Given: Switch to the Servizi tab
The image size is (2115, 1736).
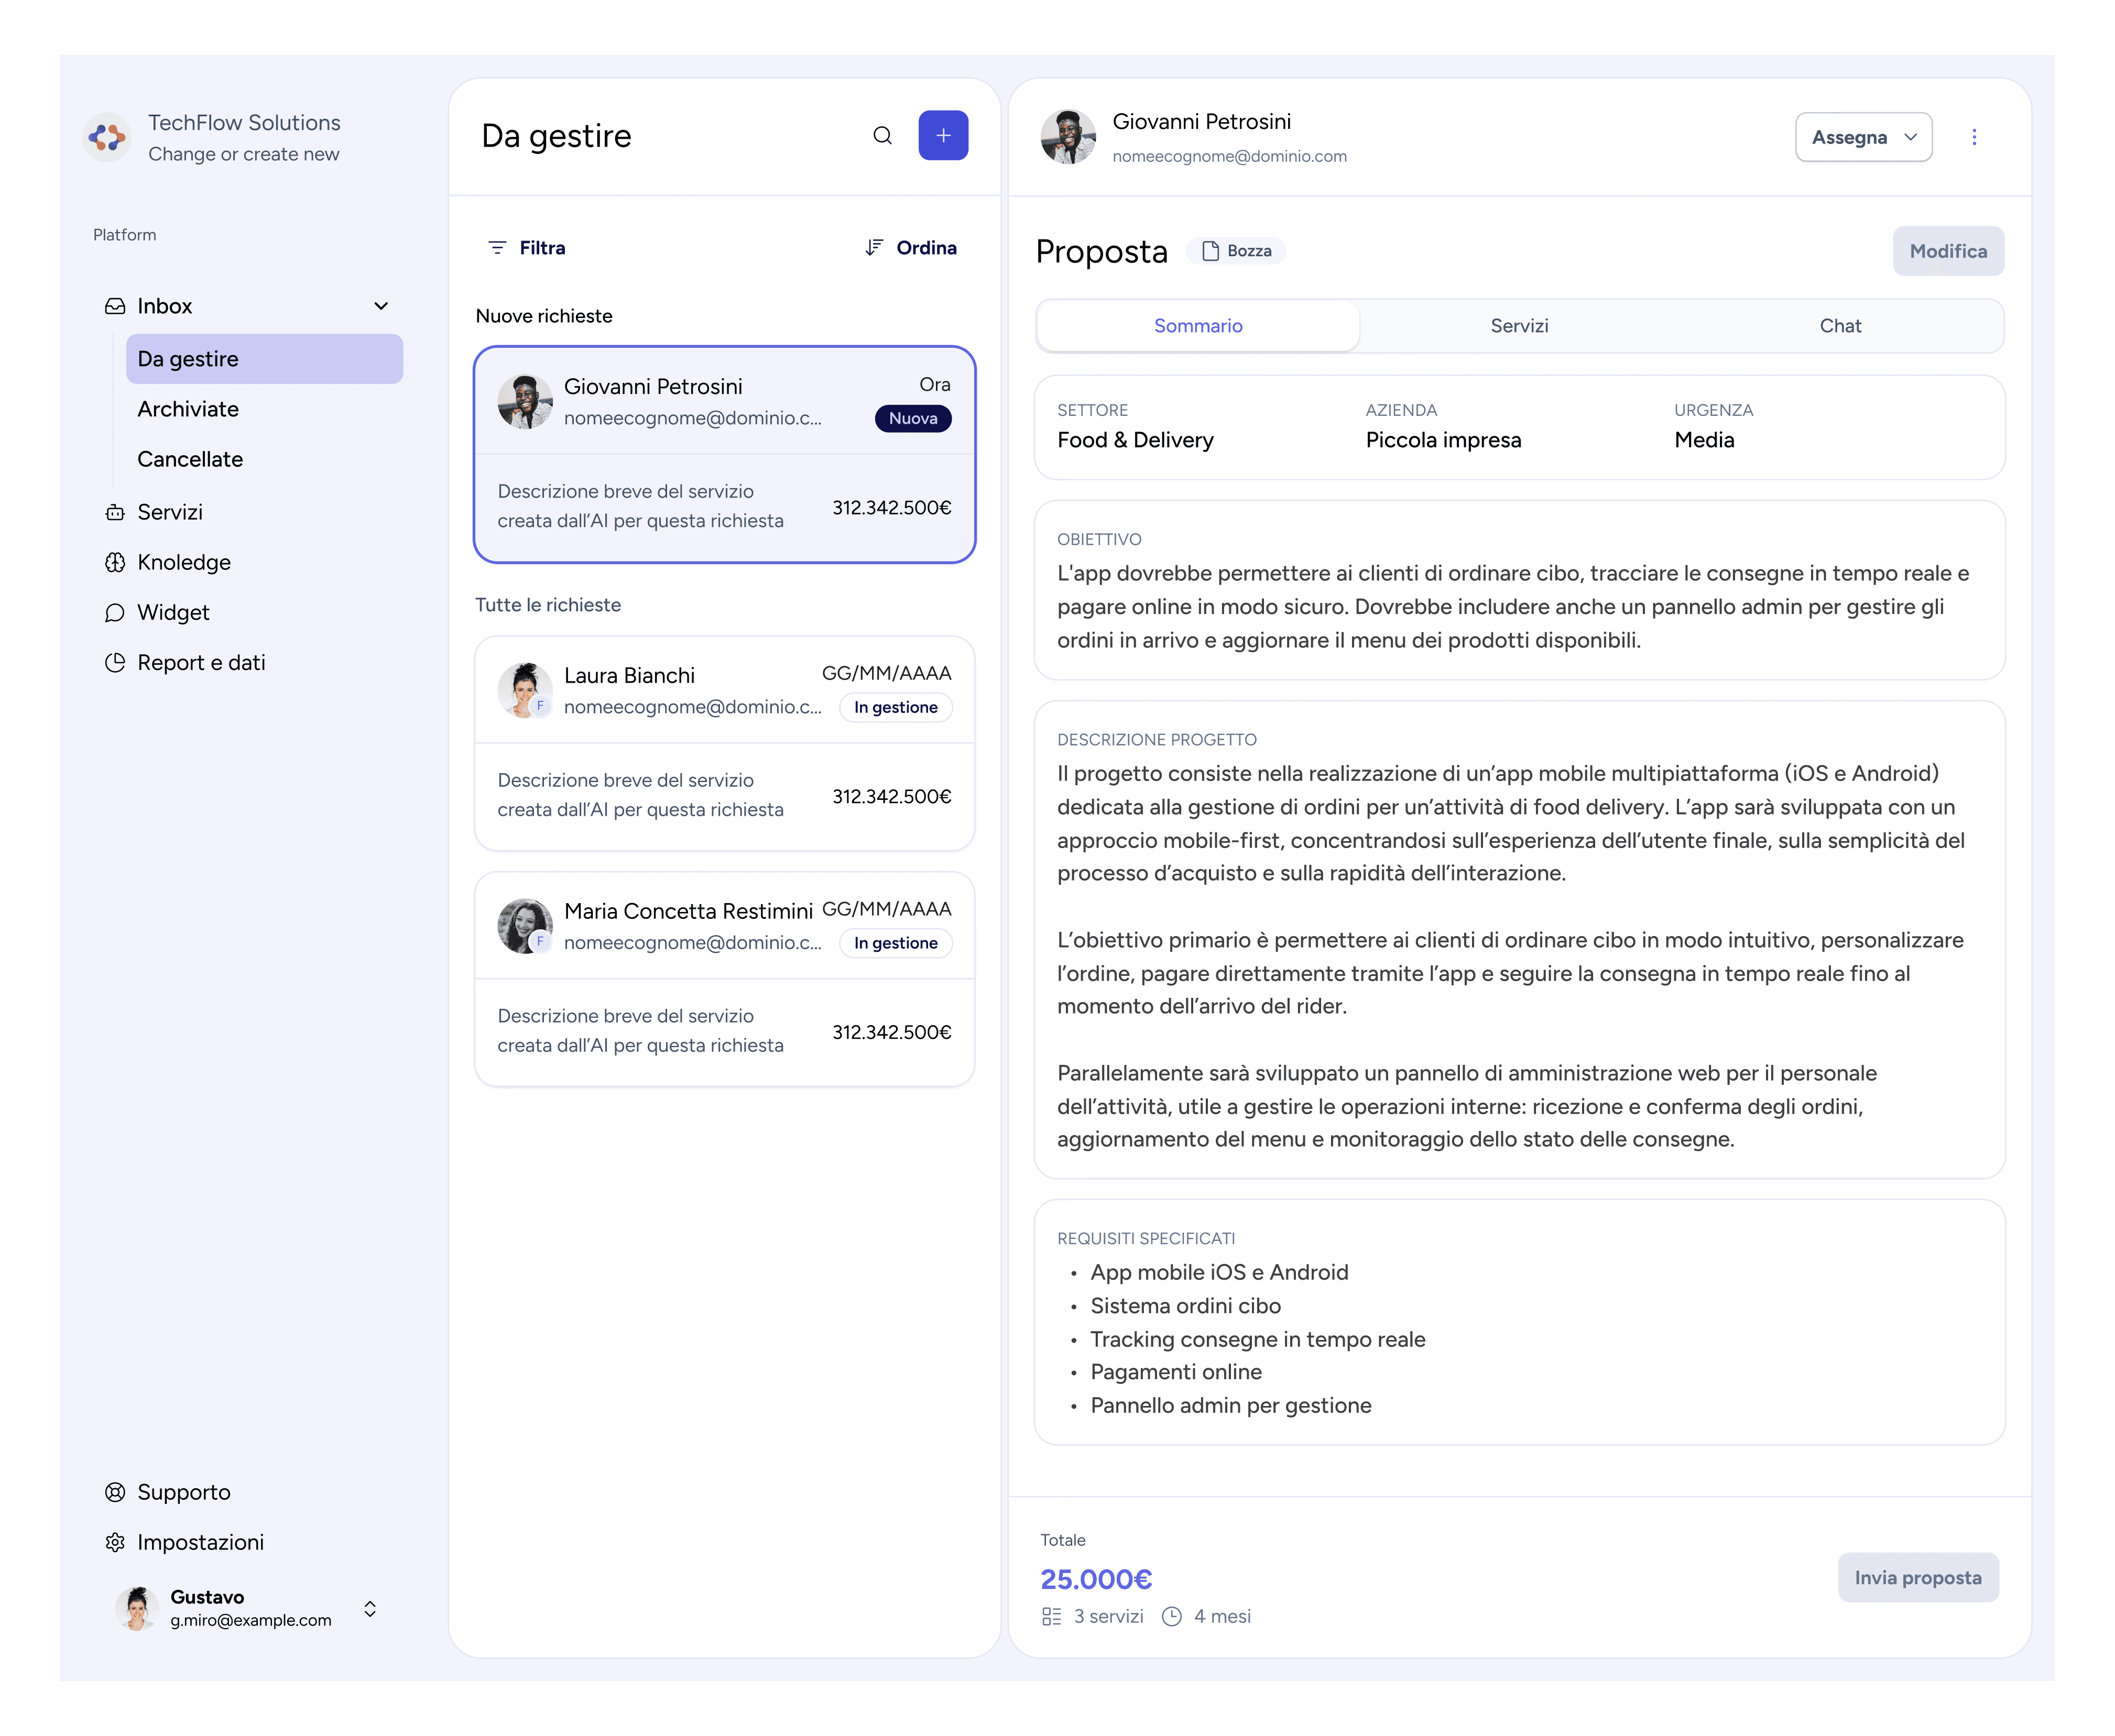Looking at the screenshot, I should pos(1518,326).
